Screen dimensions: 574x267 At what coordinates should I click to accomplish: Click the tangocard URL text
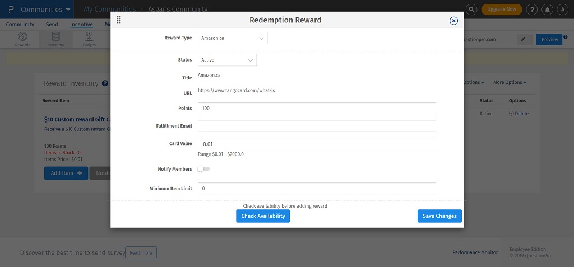(x=237, y=90)
